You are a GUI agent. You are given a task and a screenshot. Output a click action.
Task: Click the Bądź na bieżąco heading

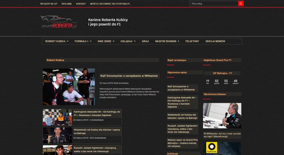(x=176, y=60)
